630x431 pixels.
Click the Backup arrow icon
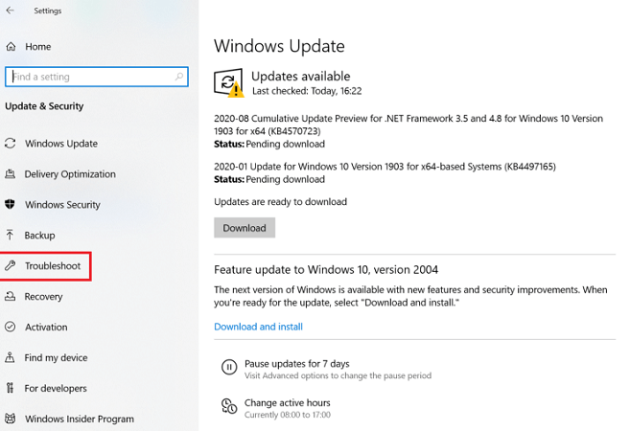11,235
